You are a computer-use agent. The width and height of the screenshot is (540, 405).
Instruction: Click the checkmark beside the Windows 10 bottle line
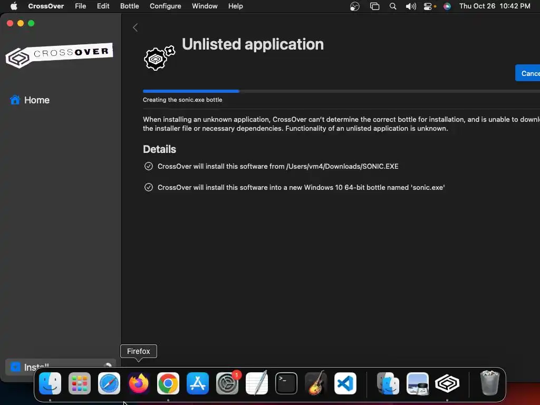[148, 187]
